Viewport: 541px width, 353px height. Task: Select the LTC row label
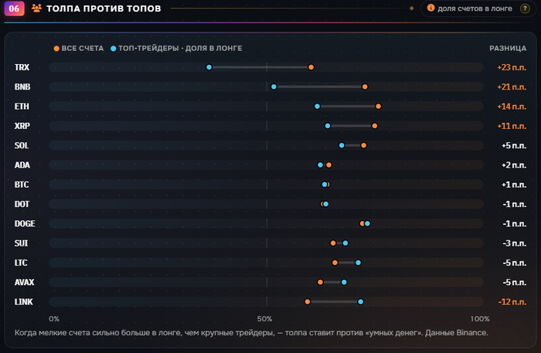(x=21, y=263)
